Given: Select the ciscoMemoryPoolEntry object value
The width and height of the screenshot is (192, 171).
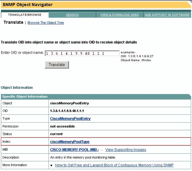Looking at the screenshot, I should point(70,103).
